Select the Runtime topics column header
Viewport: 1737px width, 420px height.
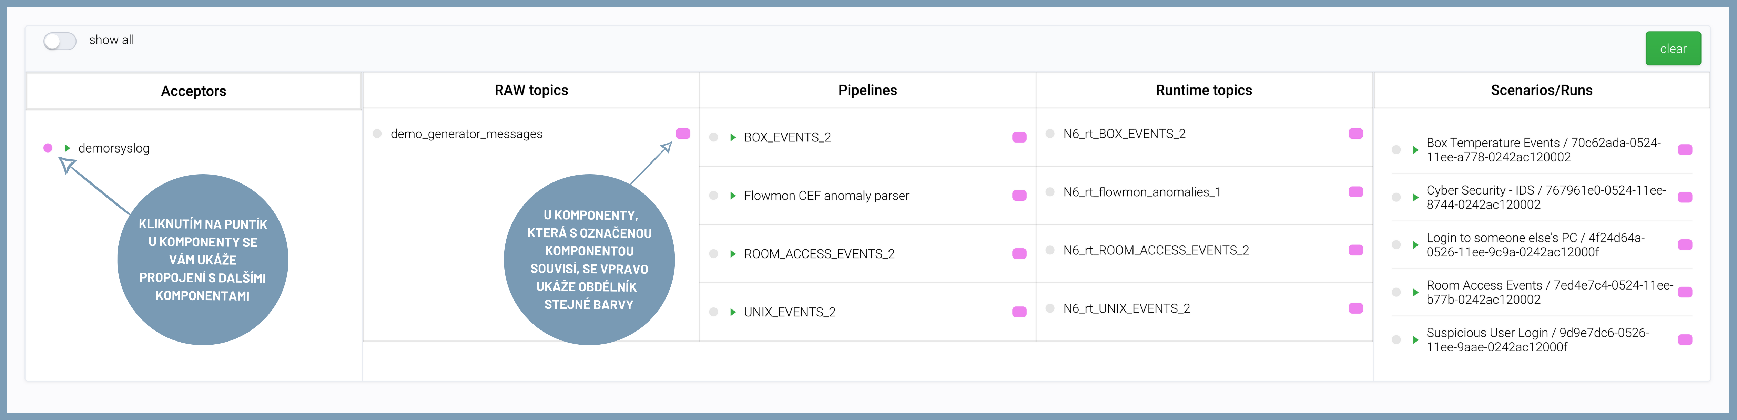point(1203,90)
